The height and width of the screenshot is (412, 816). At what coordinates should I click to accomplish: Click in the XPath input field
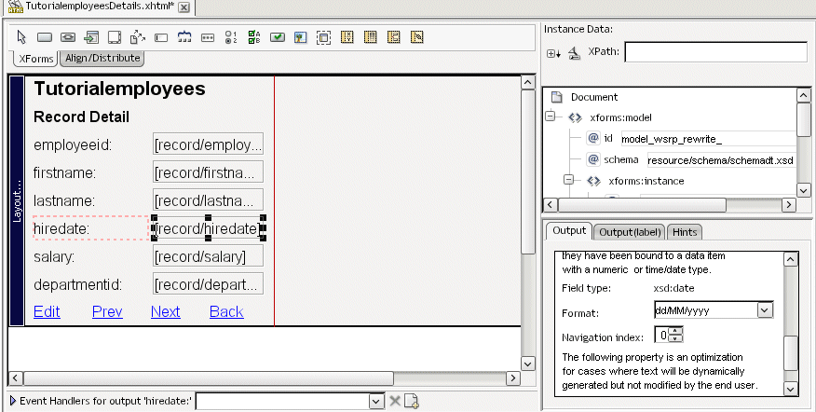coord(715,51)
